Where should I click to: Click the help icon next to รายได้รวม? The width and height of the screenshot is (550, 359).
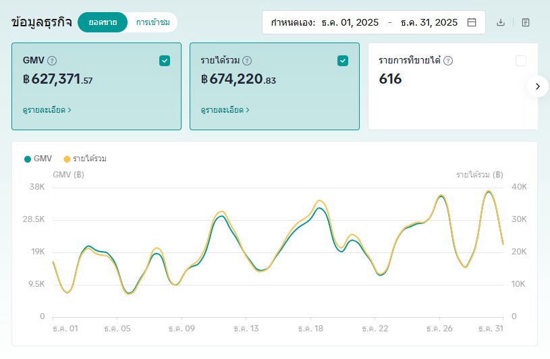coord(247,61)
